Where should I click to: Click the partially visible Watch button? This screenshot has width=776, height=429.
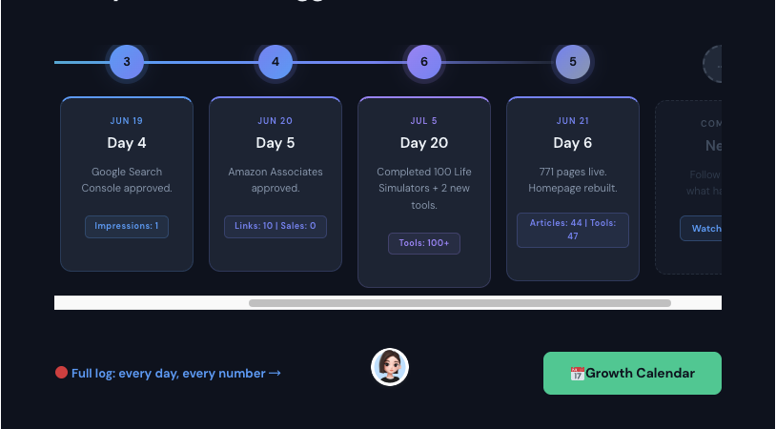tap(701, 228)
